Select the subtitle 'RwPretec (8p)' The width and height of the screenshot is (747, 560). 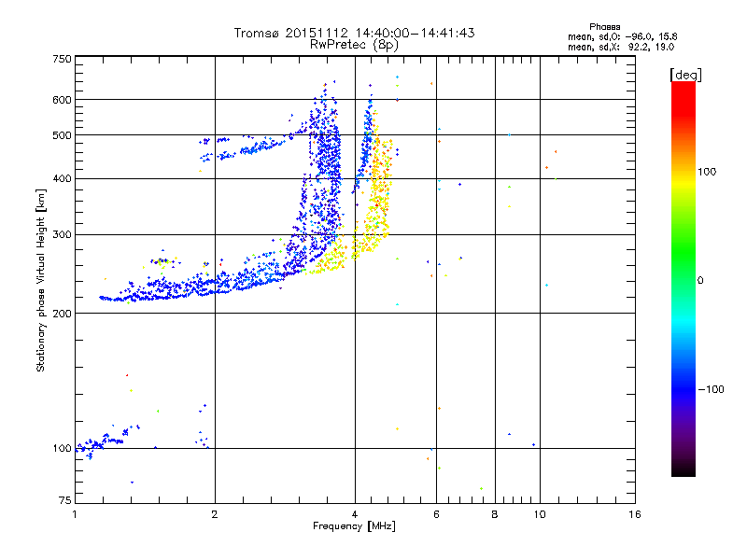[x=354, y=45]
